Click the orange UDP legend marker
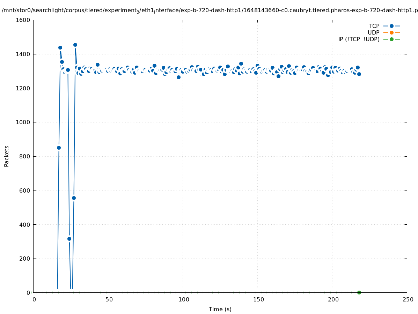Screen dimensions: 418x314 point(391,32)
